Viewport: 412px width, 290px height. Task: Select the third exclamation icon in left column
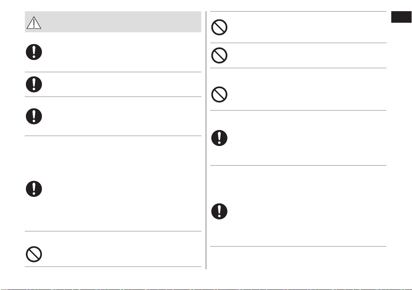coord(34,116)
